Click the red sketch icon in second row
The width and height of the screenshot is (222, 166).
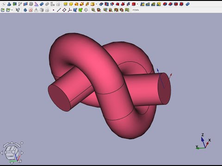[x=31, y=10]
